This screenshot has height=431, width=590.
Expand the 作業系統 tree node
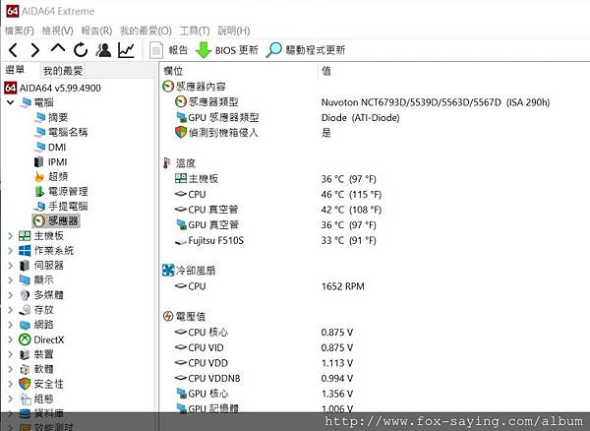click(x=10, y=251)
